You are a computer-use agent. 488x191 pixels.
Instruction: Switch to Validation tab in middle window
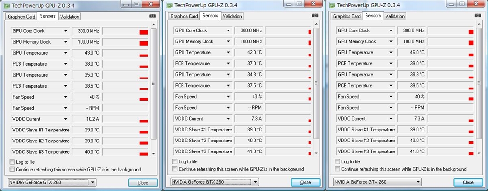click(232, 16)
